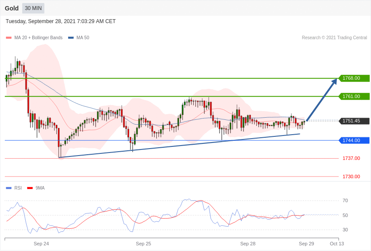The width and height of the screenshot is (371, 251).
Task: Click the Research © 2021 Trading Central text
Action: coord(334,37)
